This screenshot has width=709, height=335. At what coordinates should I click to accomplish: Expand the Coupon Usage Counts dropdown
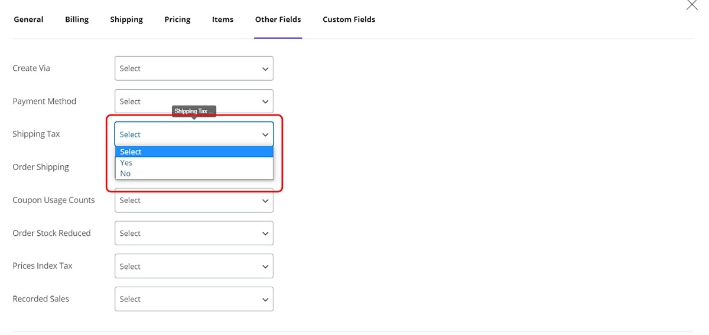[x=194, y=201]
